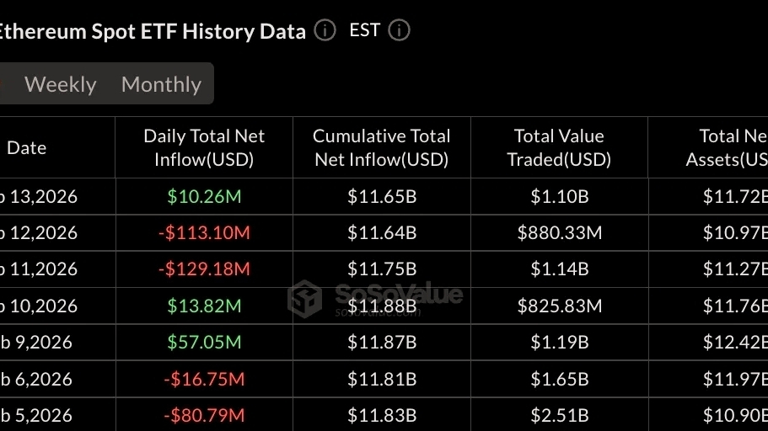Image resolution: width=768 pixels, height=431 pixels.
Task: Click the Ethereum Spot ETF History Data title
Action: coord(152,31)
